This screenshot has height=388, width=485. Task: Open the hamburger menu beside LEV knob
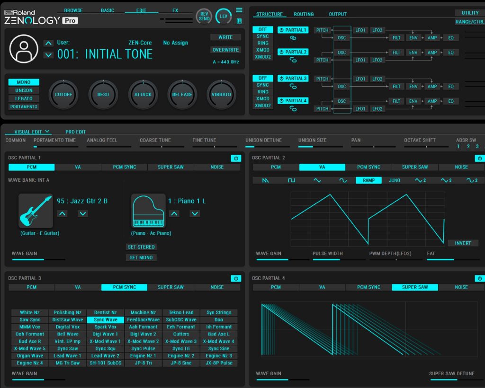click(x=239, y=10)
